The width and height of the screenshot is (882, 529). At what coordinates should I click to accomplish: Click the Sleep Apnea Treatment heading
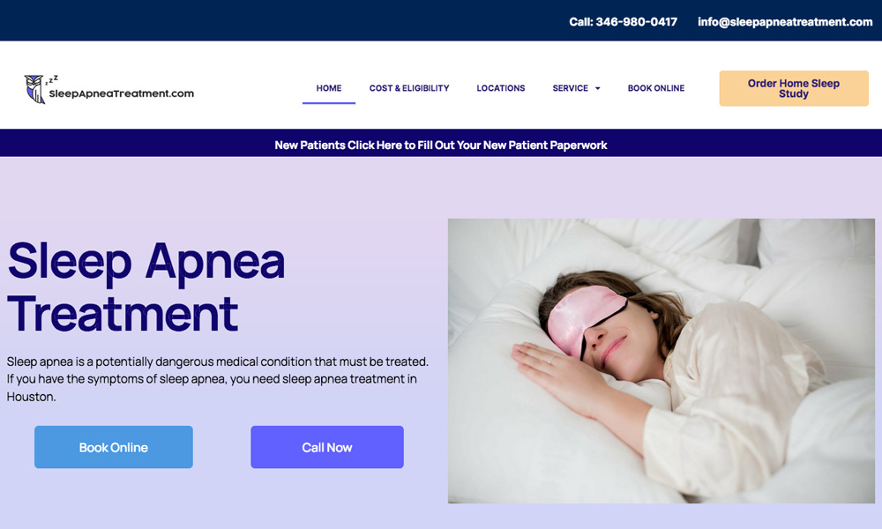[x=146, y=287]
